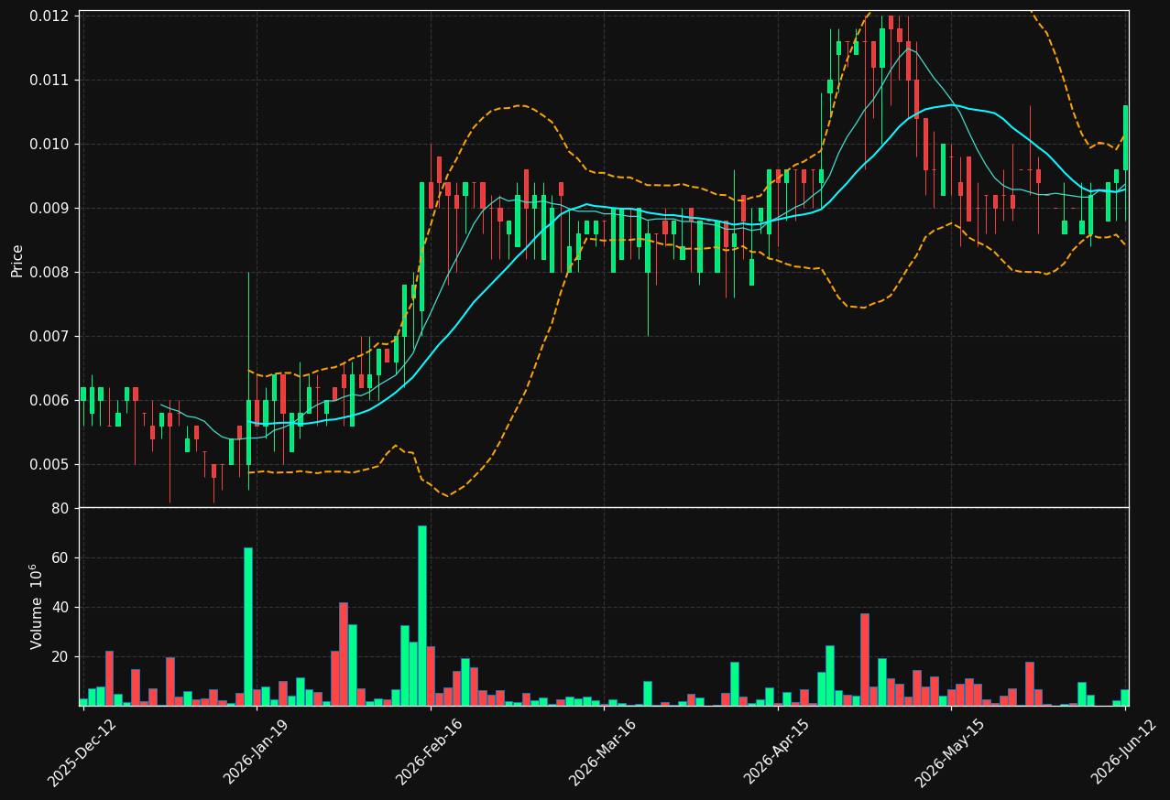The height and width of the screenshot is (800, 1170).
Task: Click the 2026-Jun-12 date label
Action: [x=1123, y=751]
